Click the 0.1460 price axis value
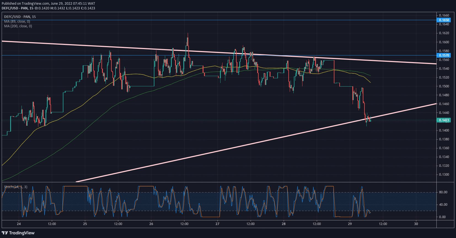This screenshot has height=238, width=456. click(444, 104)
